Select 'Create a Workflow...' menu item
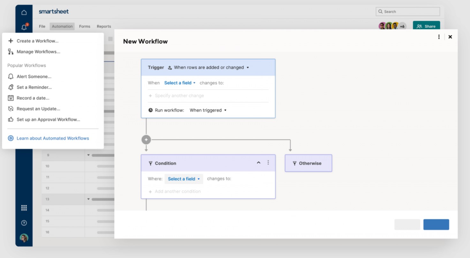 (38, 41)
